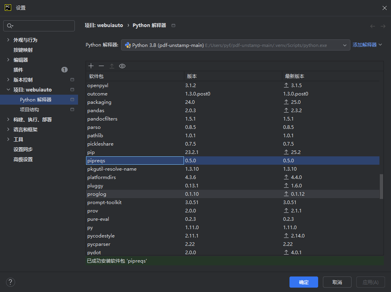Expand the 语言和框架 section
Viewport: 391px width, 292px height.
click(8, 130)
